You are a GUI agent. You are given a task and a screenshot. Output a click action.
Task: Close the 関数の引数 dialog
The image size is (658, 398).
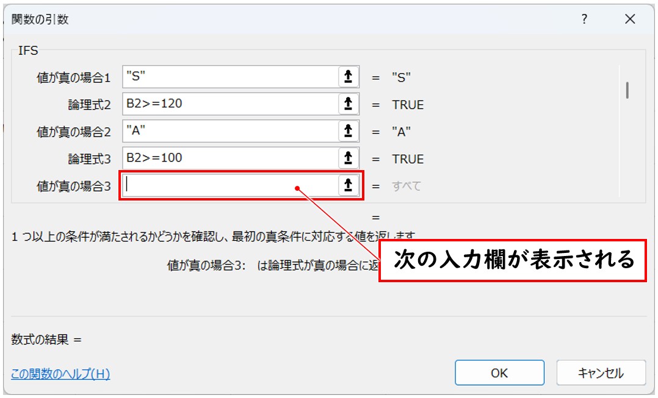coord(630,19)
